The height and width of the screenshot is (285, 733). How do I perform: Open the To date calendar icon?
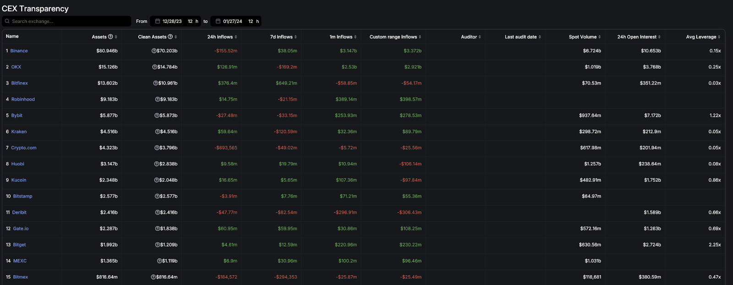pyautogui.click(x=218, y=21)
